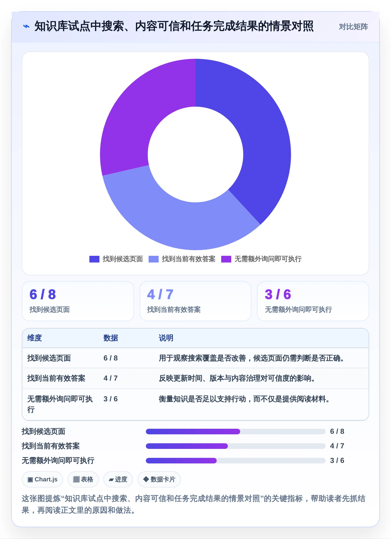
Task: Click the 6 / 8 value beside progress bar
Action: pos(337,432)
